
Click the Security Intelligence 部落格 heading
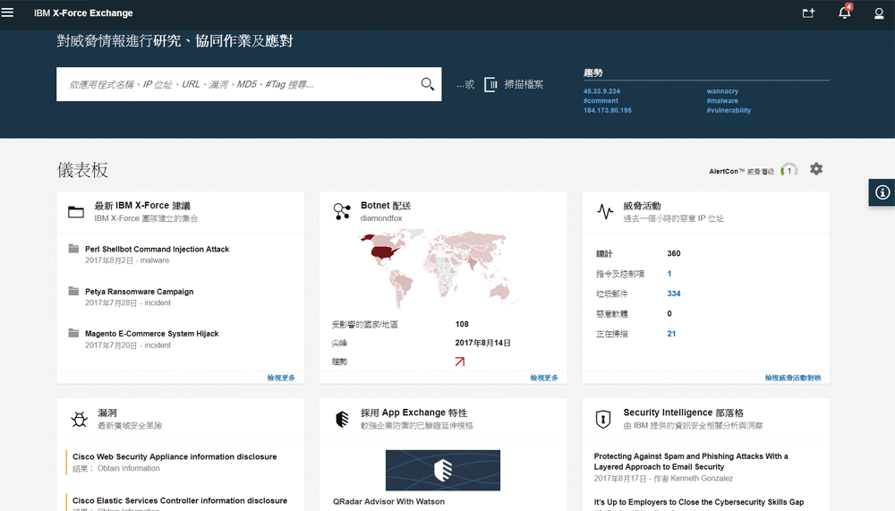[x=683, y=413]
